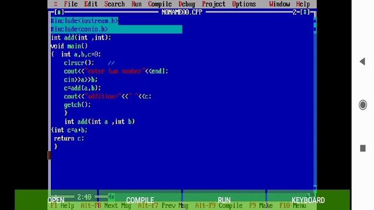Viewport: 374px width, 210px height.
Task: Open the Help menu
Action: [x=303, y=4]
